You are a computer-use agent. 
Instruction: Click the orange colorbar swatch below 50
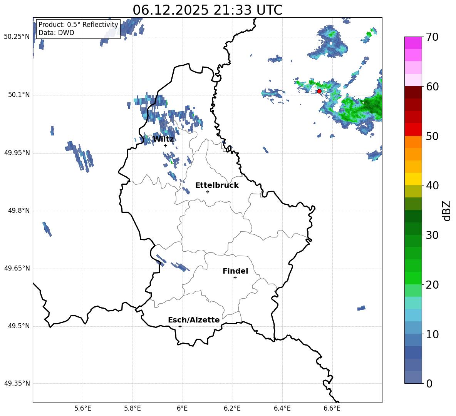[x=413, y=142]
